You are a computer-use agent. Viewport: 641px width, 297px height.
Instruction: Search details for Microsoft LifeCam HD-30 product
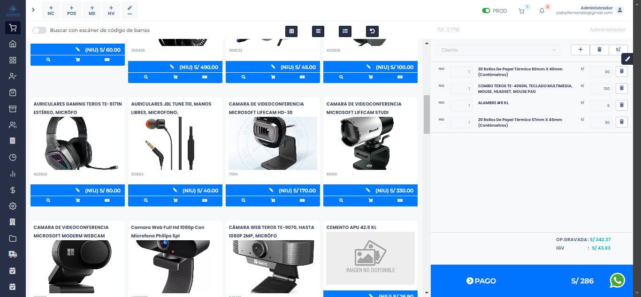tap(244, 201)
